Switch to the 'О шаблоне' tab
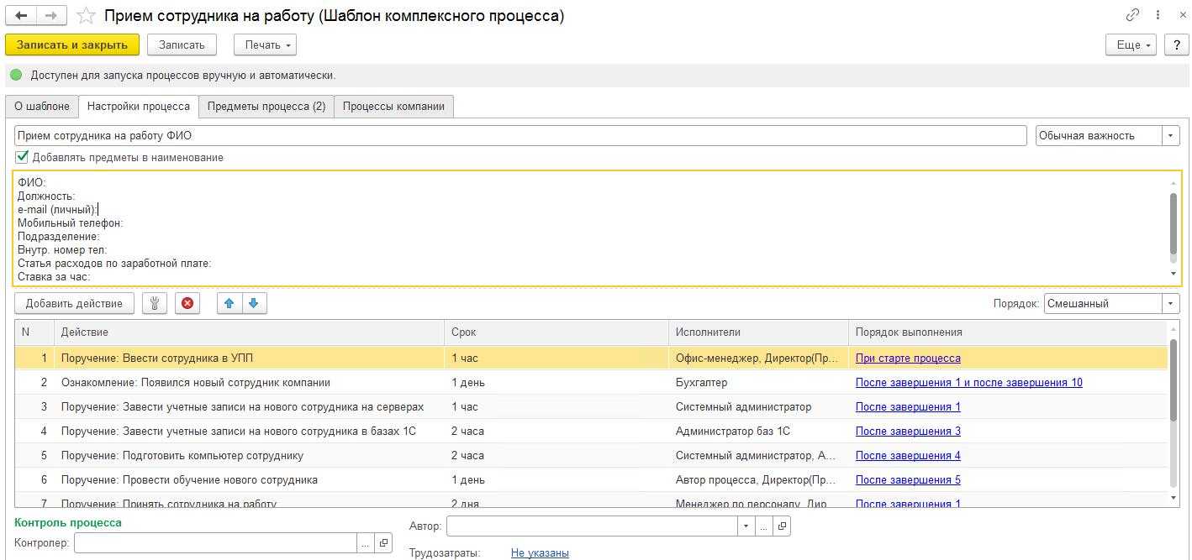Viewport: 1192px width, 560px height. click(x=42, y=107)
